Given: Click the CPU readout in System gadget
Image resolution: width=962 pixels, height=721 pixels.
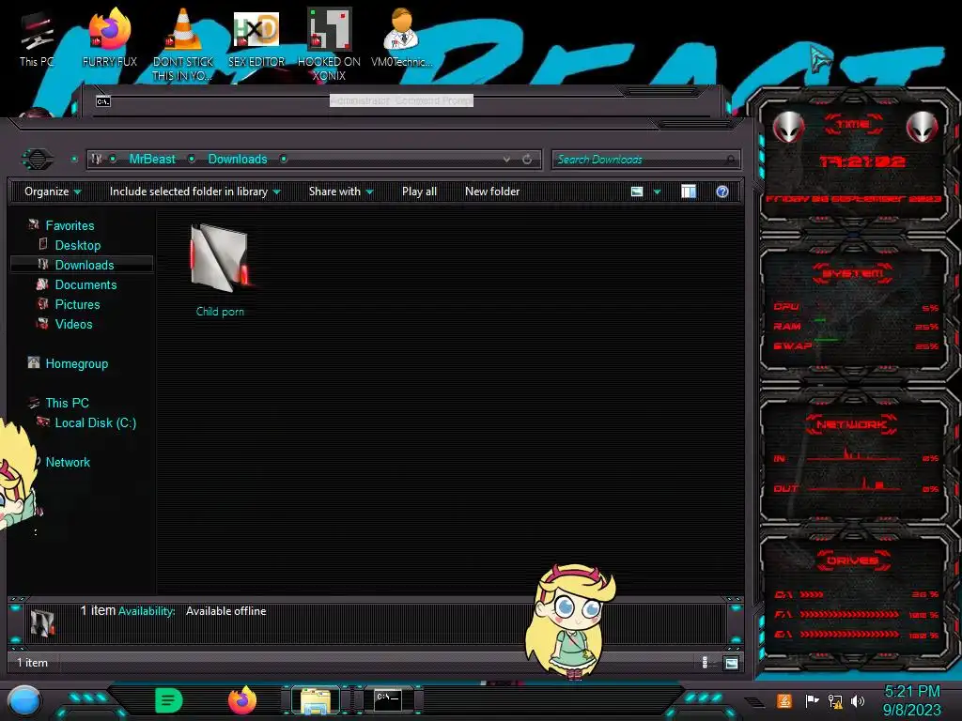Looking at the screenshot, I should coord(857,307).
